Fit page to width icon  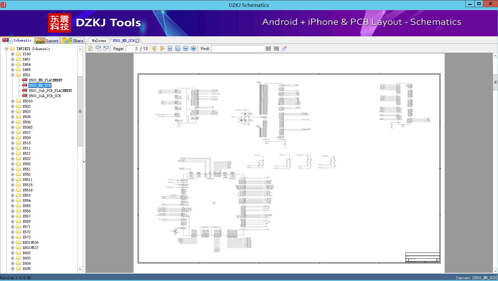pyautogui.click(x=170, y=48)
